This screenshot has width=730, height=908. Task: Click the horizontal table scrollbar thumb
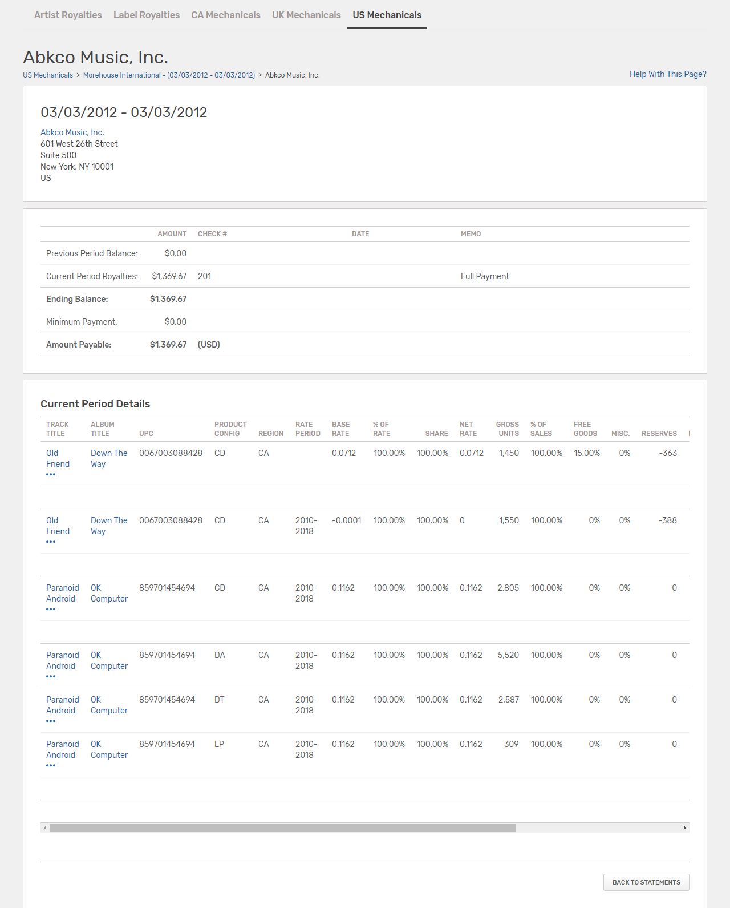[283, 828]
